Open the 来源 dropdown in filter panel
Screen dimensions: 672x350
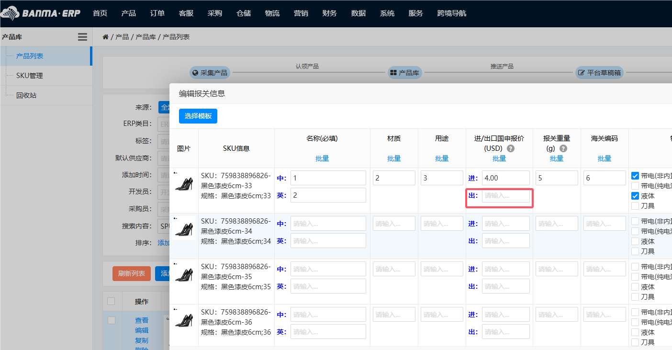point(164,107)
